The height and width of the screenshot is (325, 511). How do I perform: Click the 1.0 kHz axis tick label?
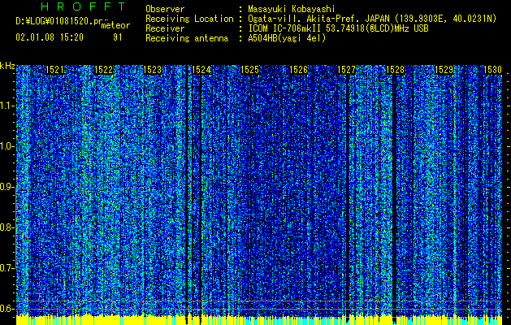pos(6,146)
